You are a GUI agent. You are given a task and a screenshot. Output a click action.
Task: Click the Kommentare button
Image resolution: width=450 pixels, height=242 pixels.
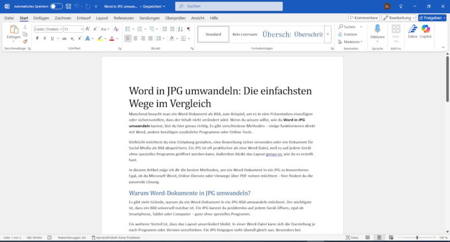pos(364,18)
